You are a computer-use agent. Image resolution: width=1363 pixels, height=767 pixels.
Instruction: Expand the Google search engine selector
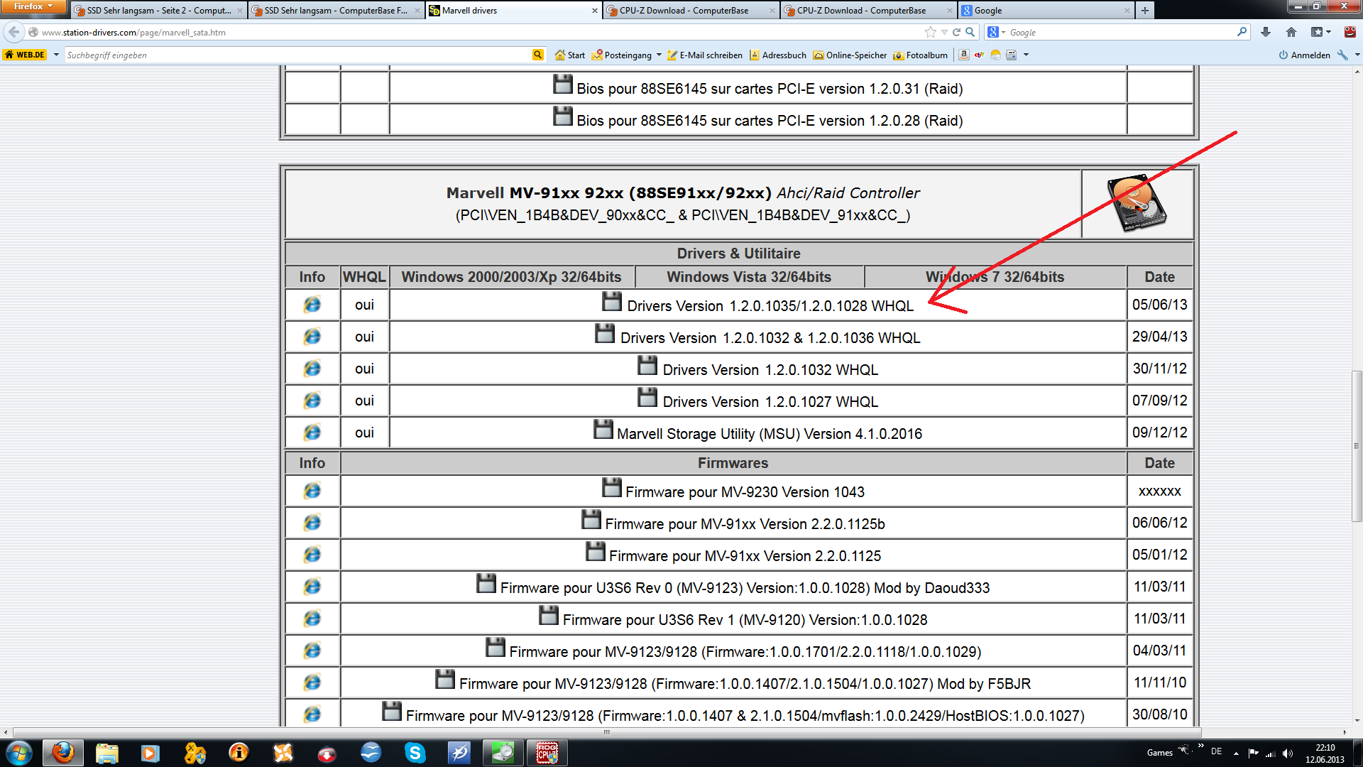pos(995,32)
